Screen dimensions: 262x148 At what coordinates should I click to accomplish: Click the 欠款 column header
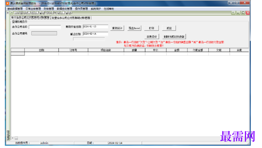219,50
